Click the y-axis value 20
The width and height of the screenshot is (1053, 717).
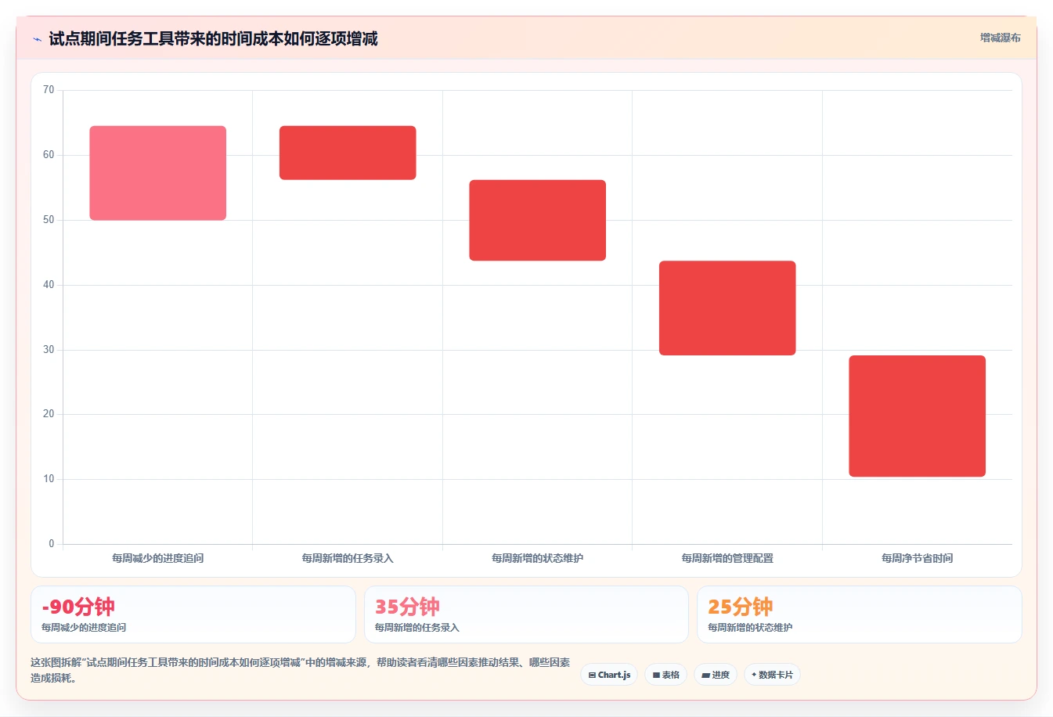click(x=49, y=414)
